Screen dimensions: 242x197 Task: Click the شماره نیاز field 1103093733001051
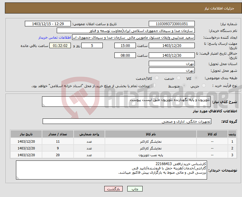(x=172, y=24)
